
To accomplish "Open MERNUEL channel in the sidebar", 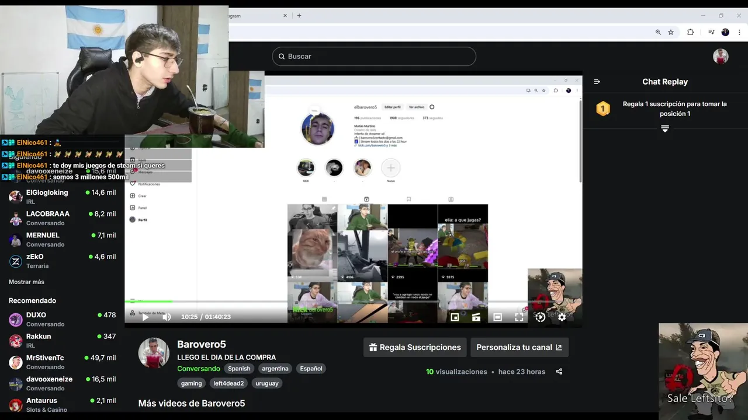I will coord(63,239).
